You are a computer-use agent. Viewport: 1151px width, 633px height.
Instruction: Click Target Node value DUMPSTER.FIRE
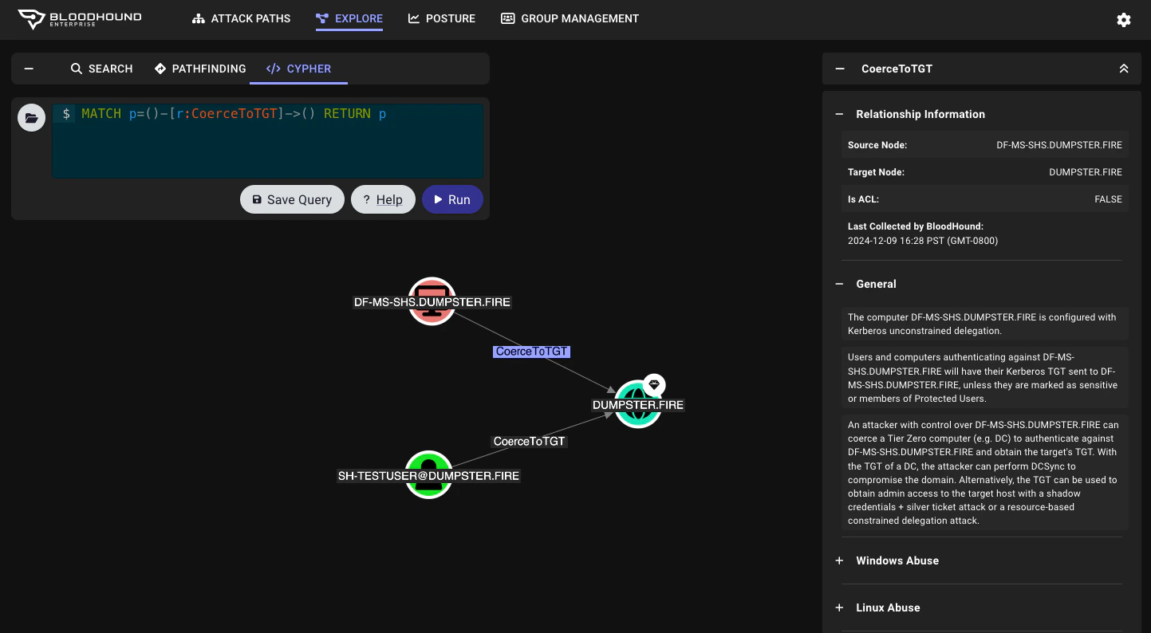pyautogui.click(x=1086, y=172)
